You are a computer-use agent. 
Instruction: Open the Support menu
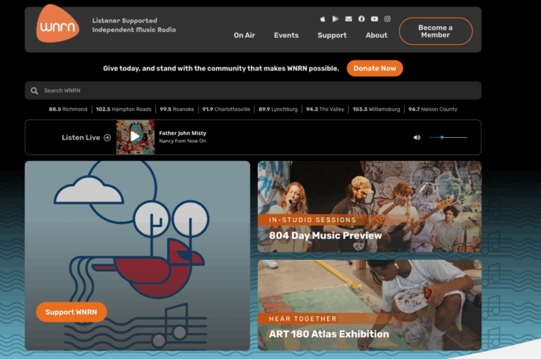coord(332,35)
